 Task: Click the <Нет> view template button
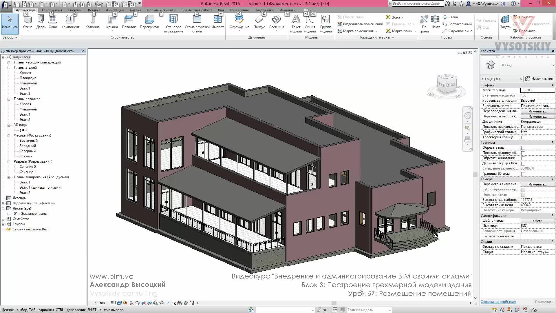(x=537, y=221)
